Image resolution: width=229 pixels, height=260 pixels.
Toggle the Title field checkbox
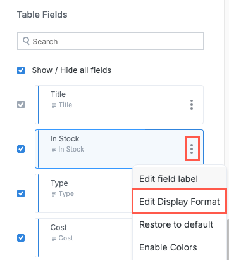[21, 105]
